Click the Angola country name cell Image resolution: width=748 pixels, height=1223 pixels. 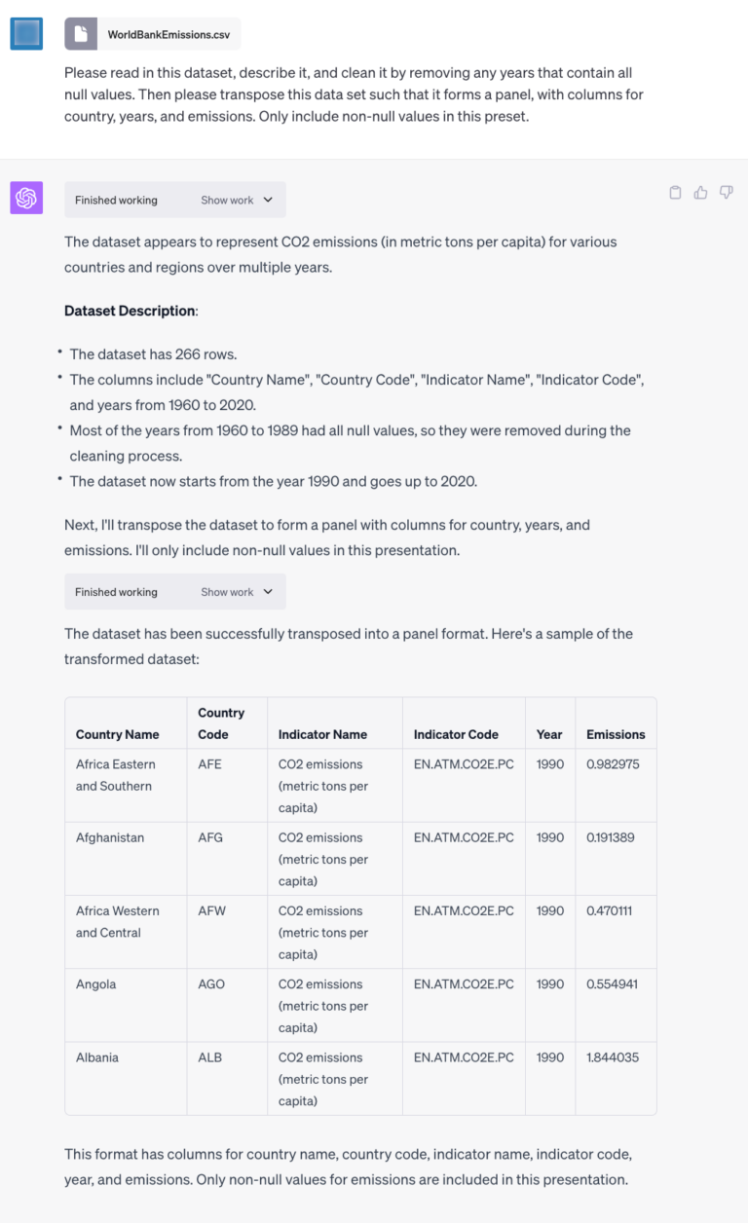pyautogui.click(x=95, y=984)
